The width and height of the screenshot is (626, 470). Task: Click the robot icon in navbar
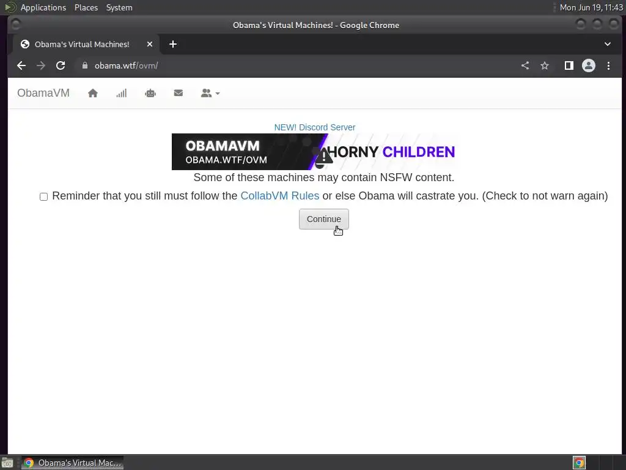(150, 93)
